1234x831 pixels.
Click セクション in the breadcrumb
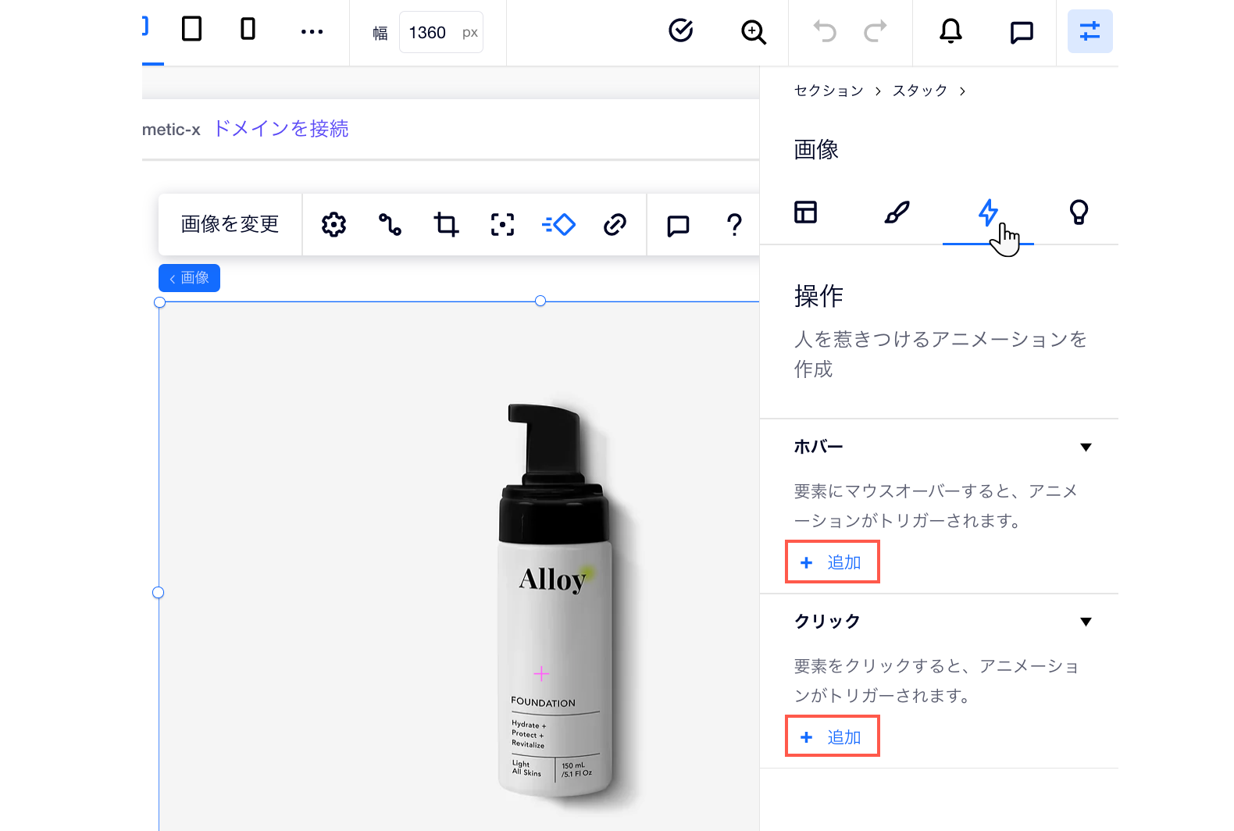coord(829,91)
